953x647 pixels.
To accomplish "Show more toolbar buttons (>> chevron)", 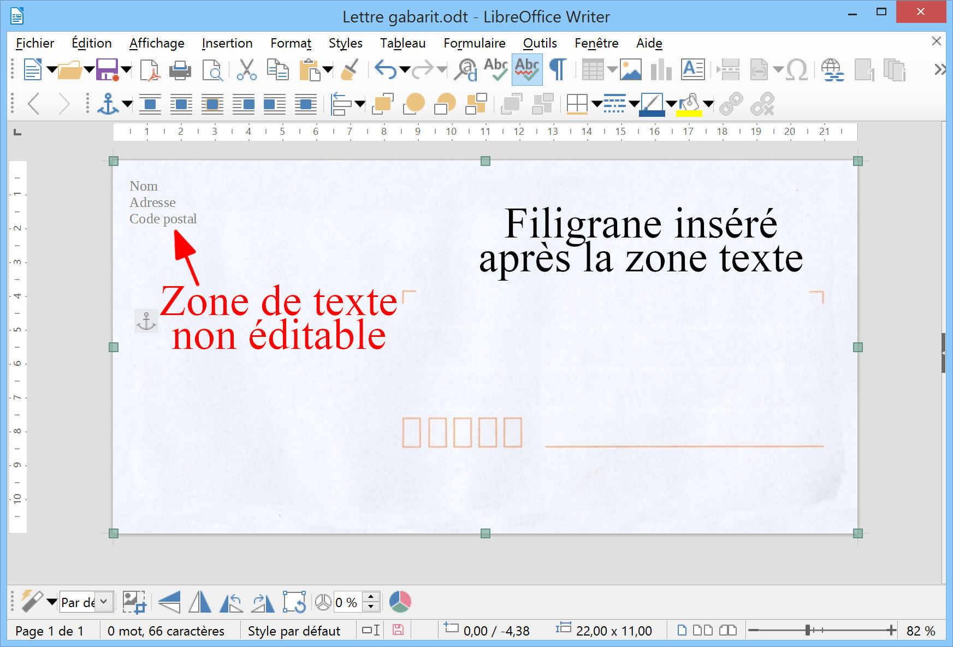I will pos(939,69).
